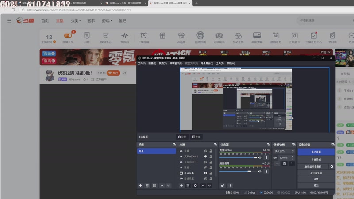Open 麦克风/Aux three-dot options

tap(266, 157)
